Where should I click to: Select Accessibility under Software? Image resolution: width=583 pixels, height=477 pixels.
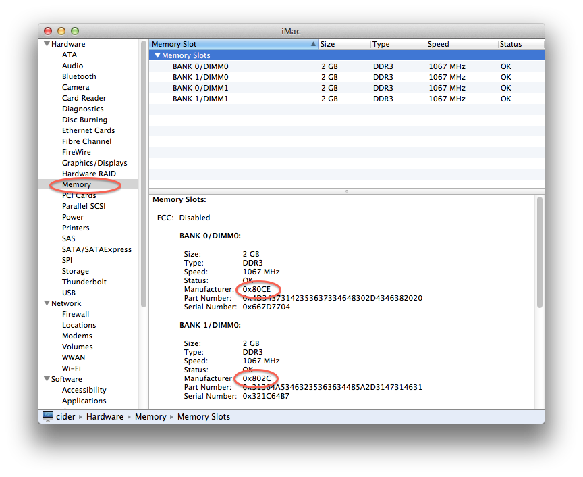pyautogui.click(x=84, y=390)
